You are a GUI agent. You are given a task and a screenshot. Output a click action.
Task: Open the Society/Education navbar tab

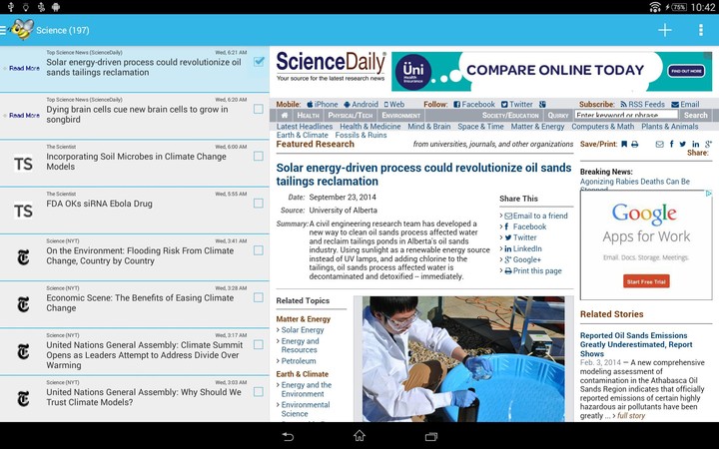click(x=510, y=116)
